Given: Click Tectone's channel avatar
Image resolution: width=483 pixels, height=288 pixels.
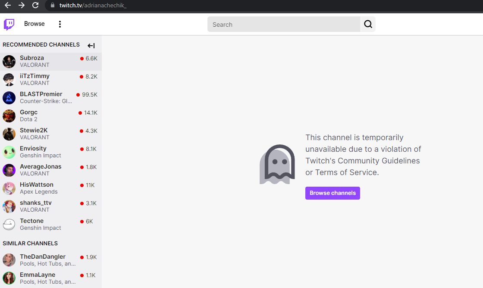Looking at the screenshot, I should pos(9,225).
